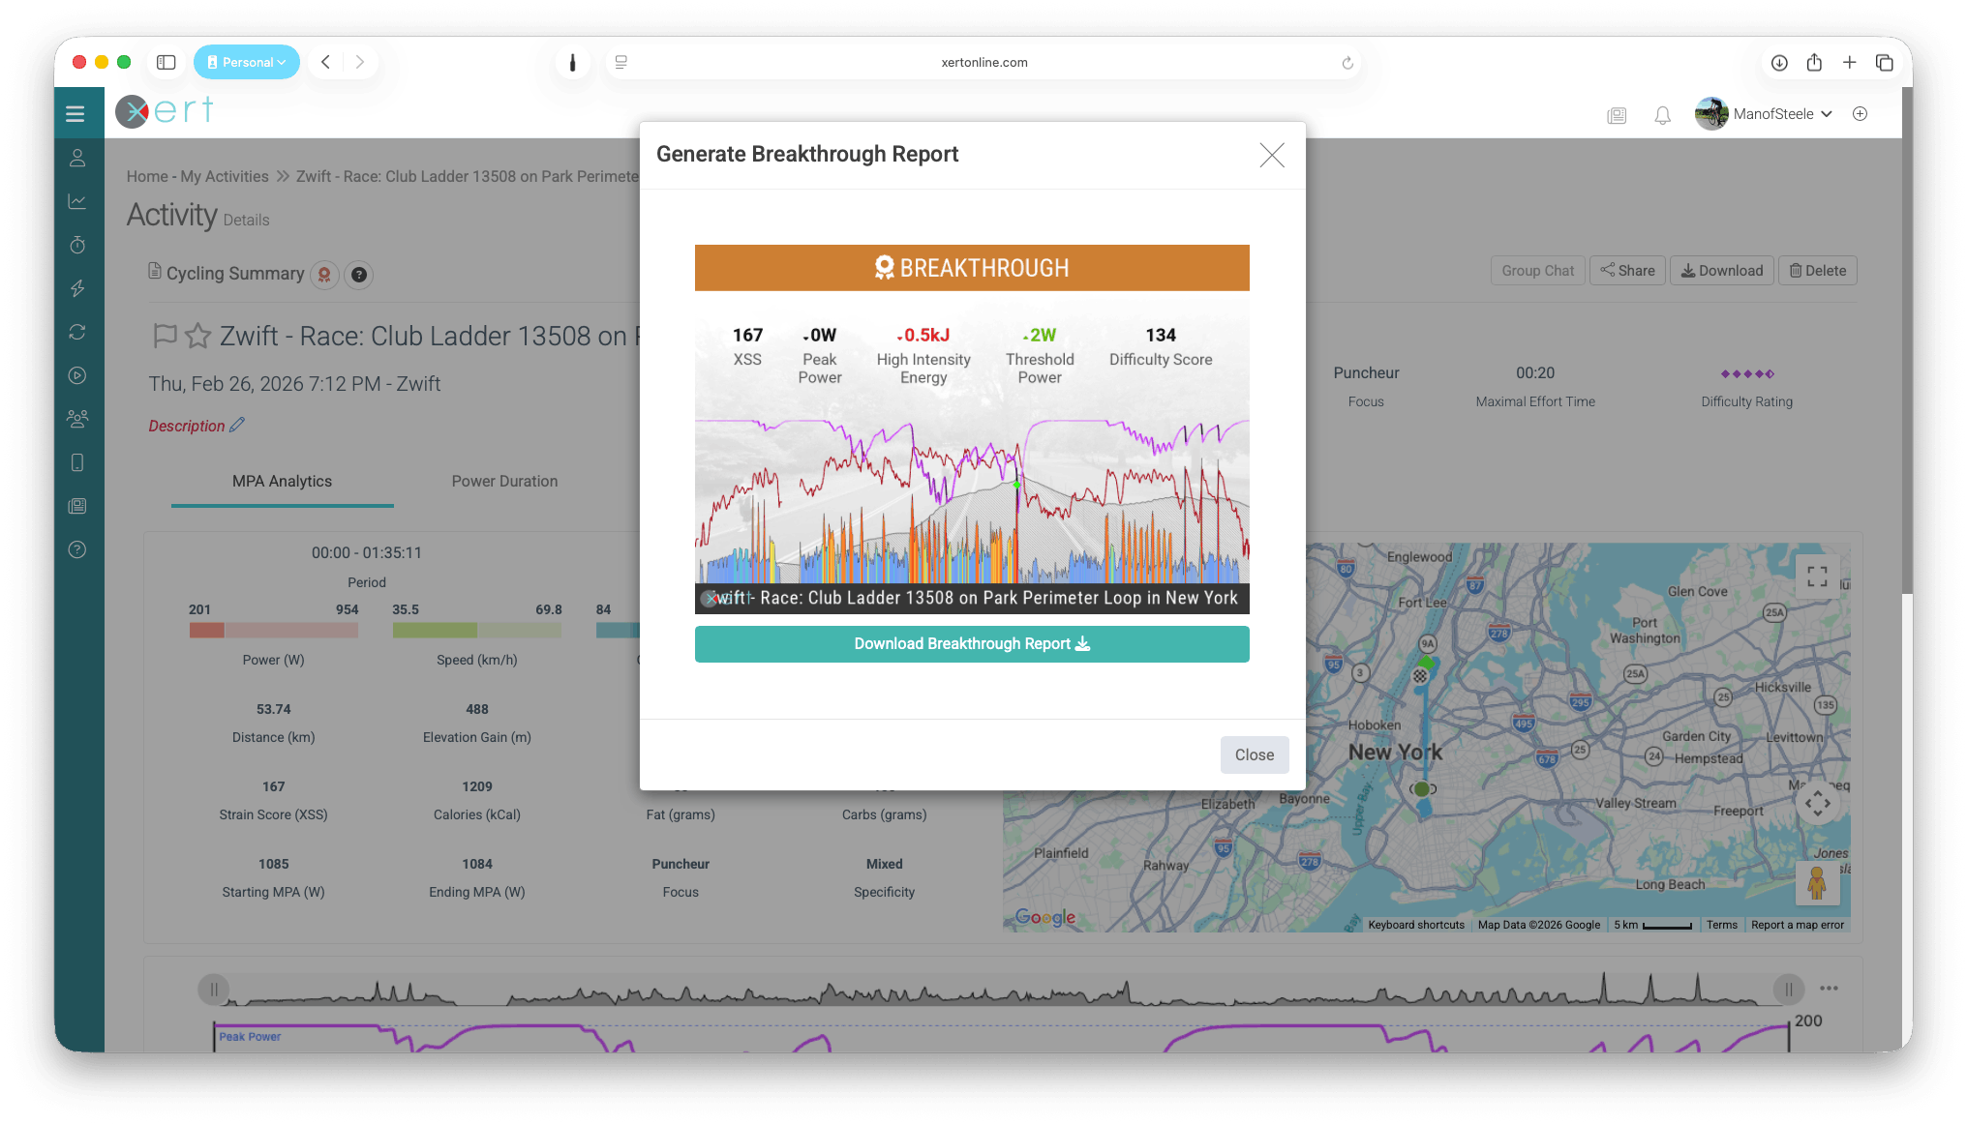Viewport: 1967px width, 1124px height.
Task: Reload the page
Action: [1347, 63]
